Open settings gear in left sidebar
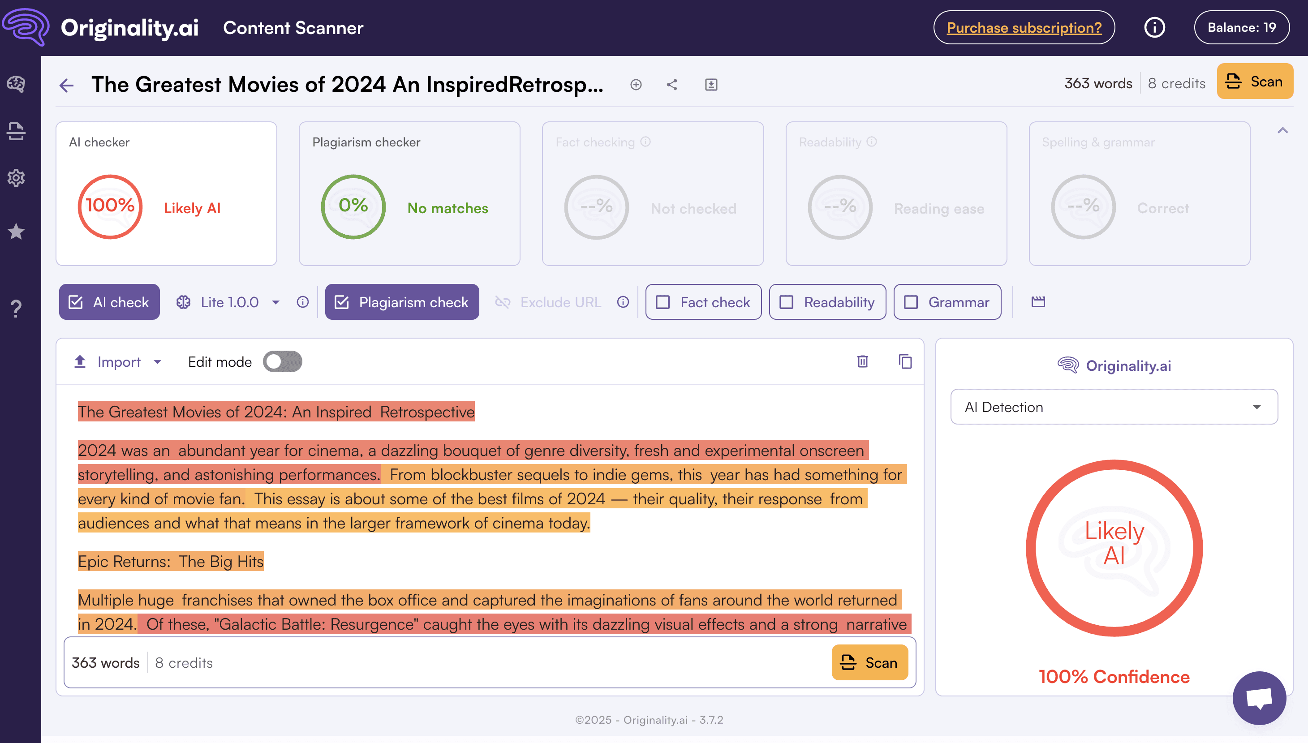 click(x=16, y=178)
